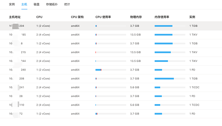
Task: Click the 5.6 GiB cell of the host ending in 110
Action: pos(134,105)
